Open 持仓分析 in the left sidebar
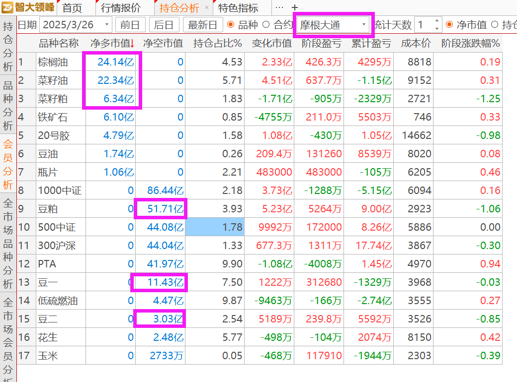This screenshot has width=517, height=382. click(8, 47)
